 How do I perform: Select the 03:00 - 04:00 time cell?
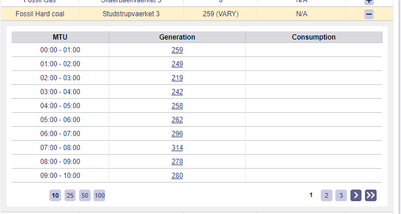click(60, 92)
